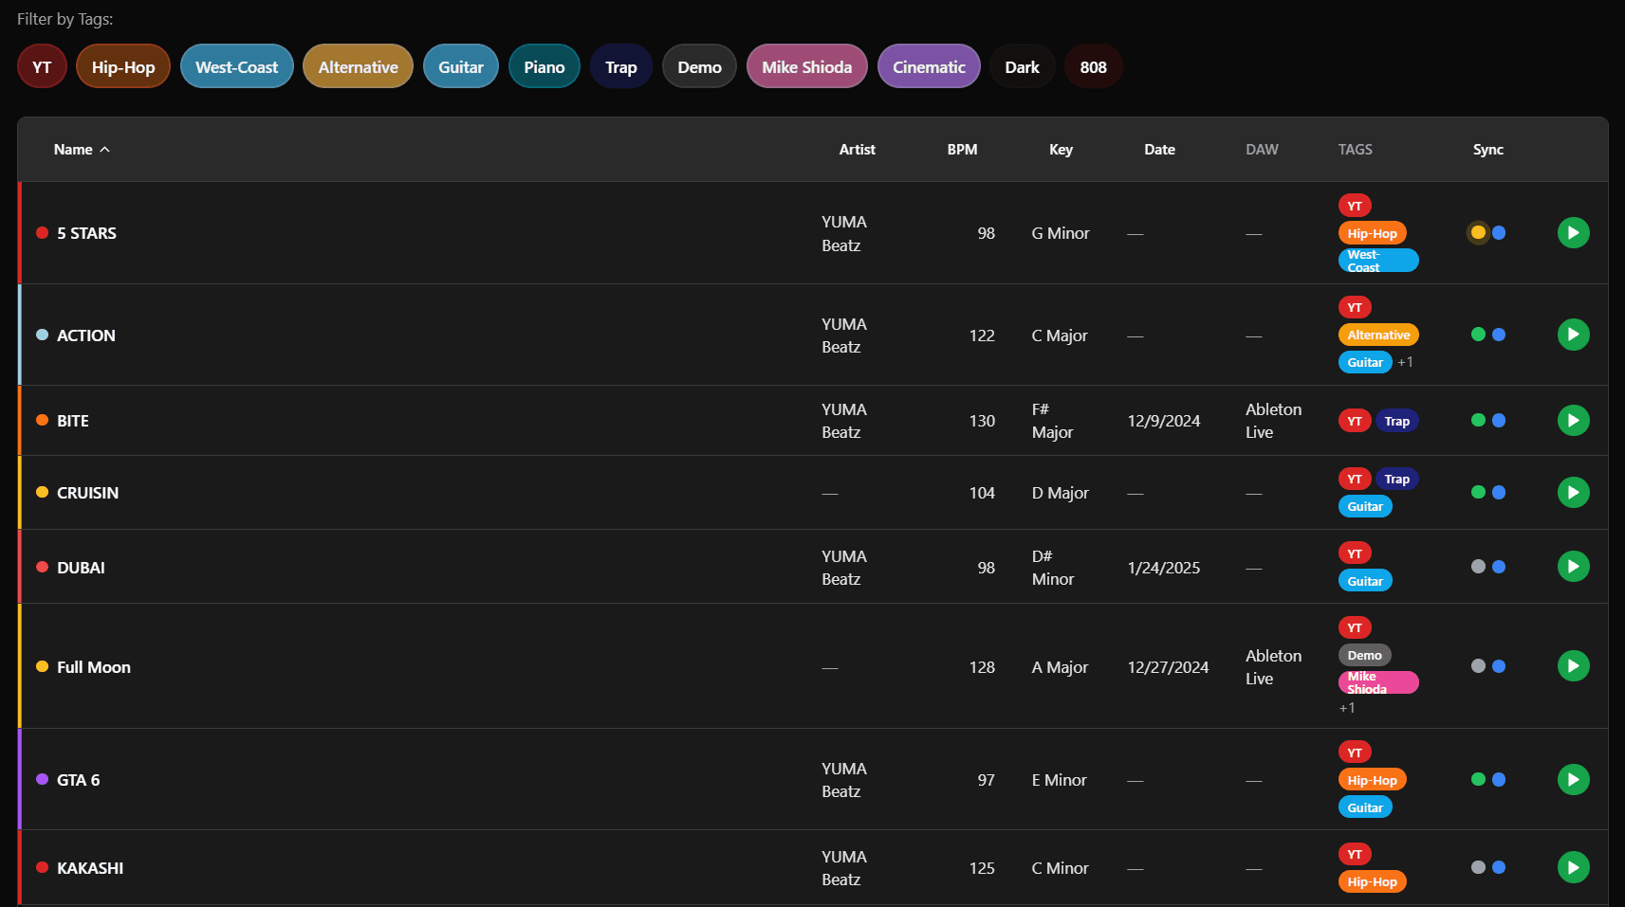Click the gray sync dot for DUBAI

pos(1478,567)
